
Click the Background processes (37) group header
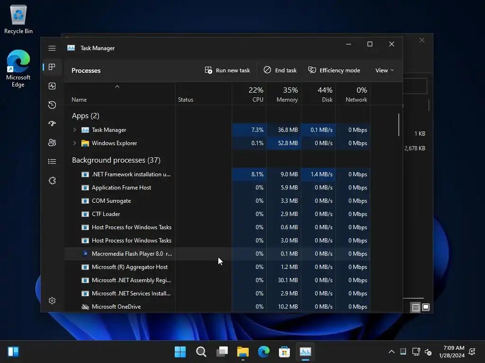[x=117, y=160]
